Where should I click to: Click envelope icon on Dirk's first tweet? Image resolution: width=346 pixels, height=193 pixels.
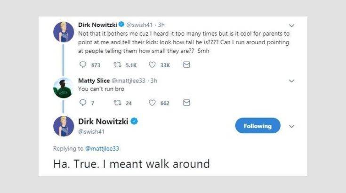[186, 64]
